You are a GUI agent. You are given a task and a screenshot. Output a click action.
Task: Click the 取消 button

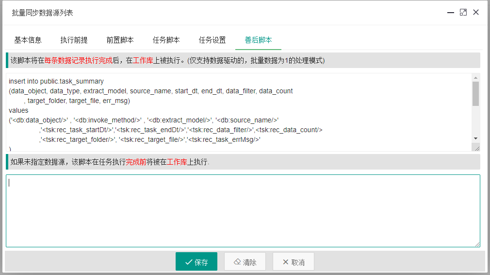coord(294,261)
